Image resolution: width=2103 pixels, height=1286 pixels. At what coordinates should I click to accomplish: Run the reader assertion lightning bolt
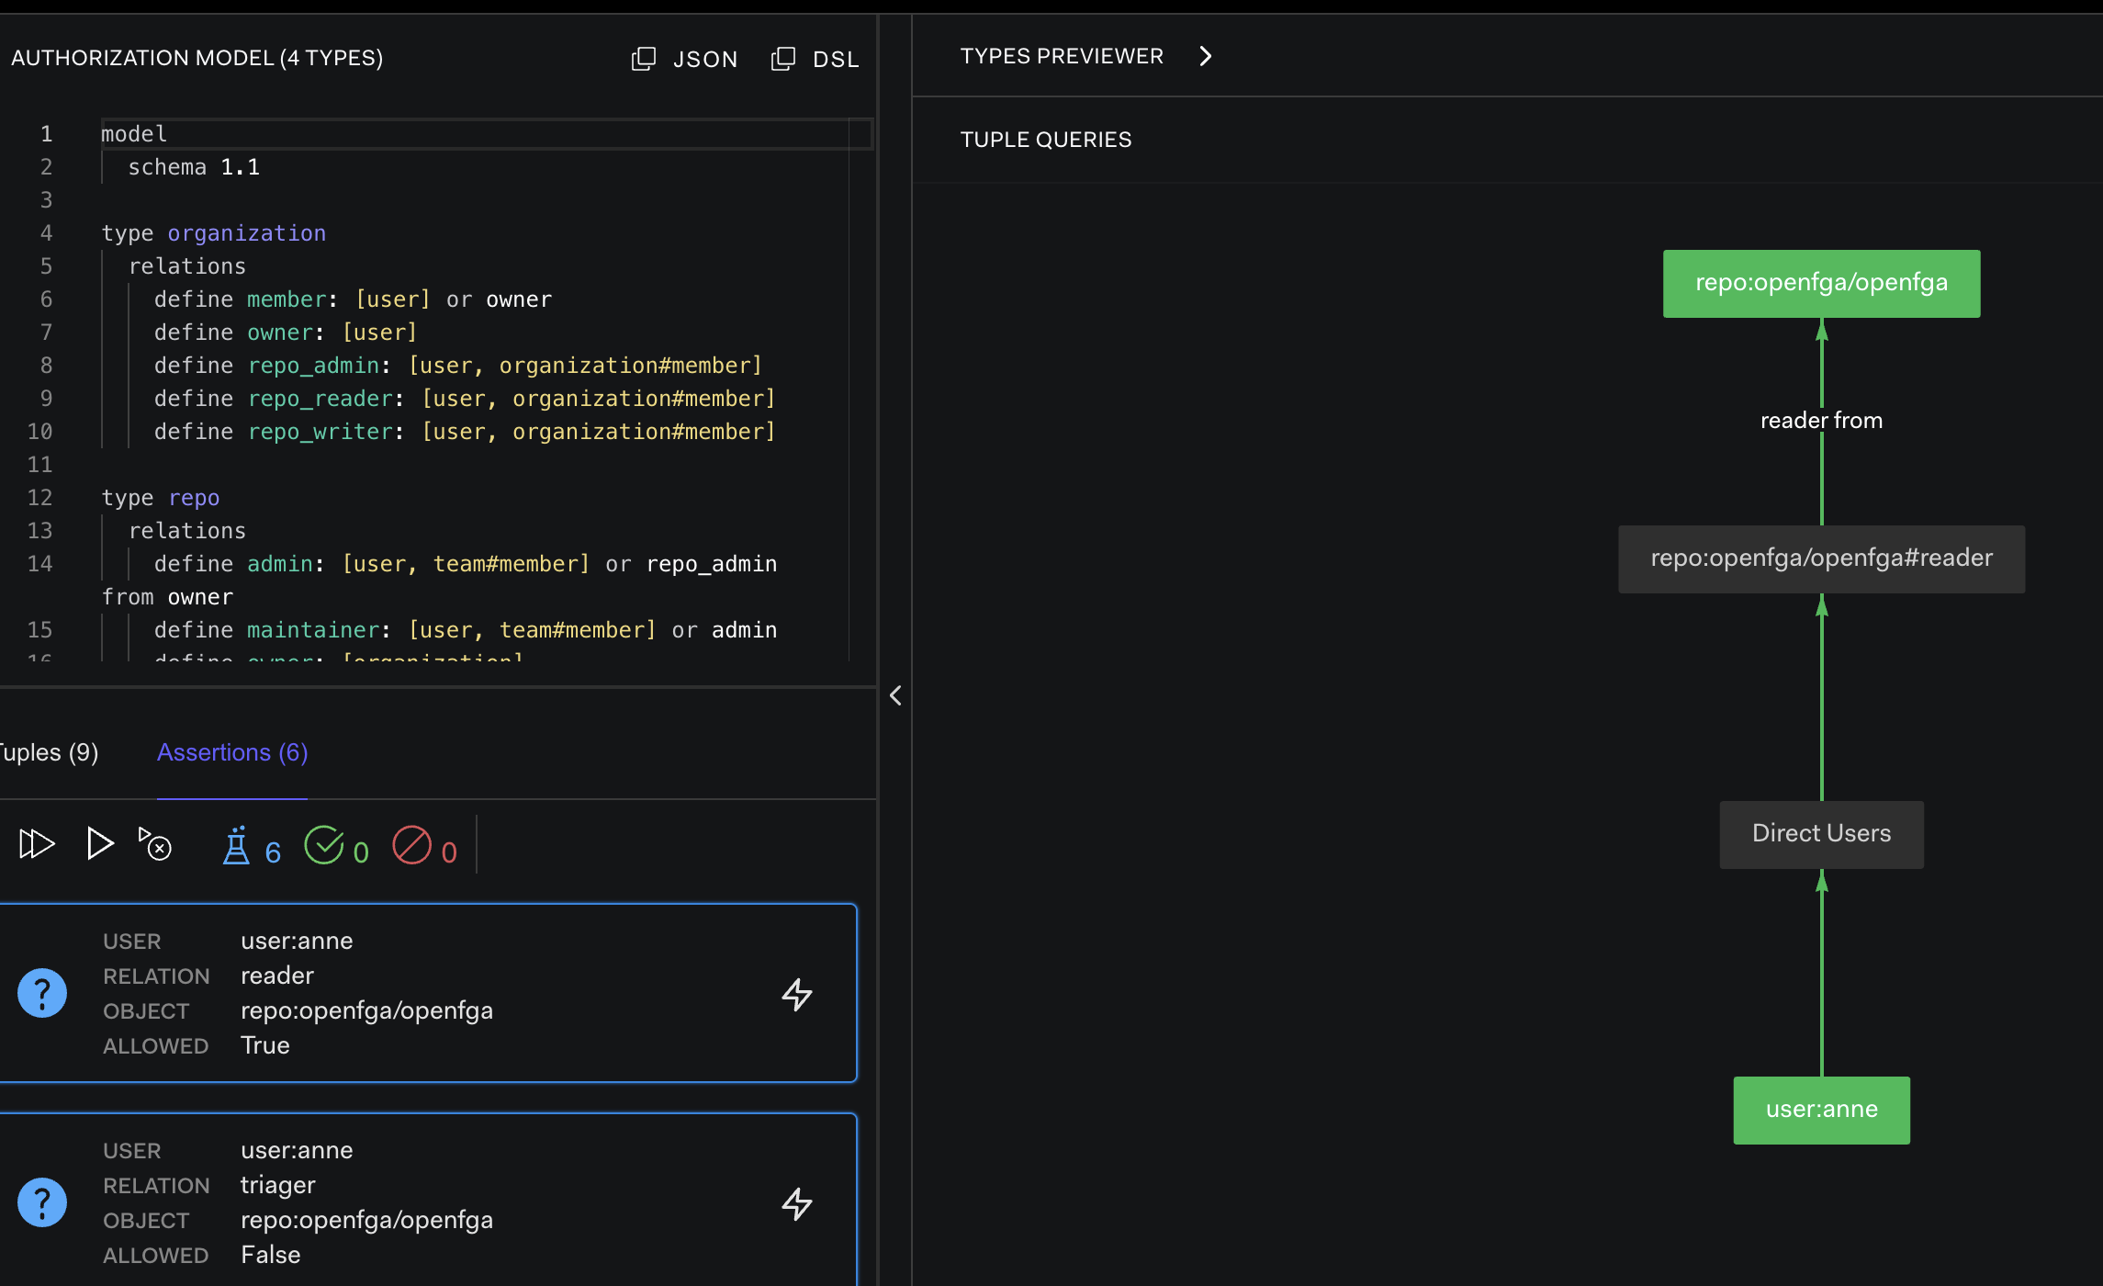click(x=796, y=994)
